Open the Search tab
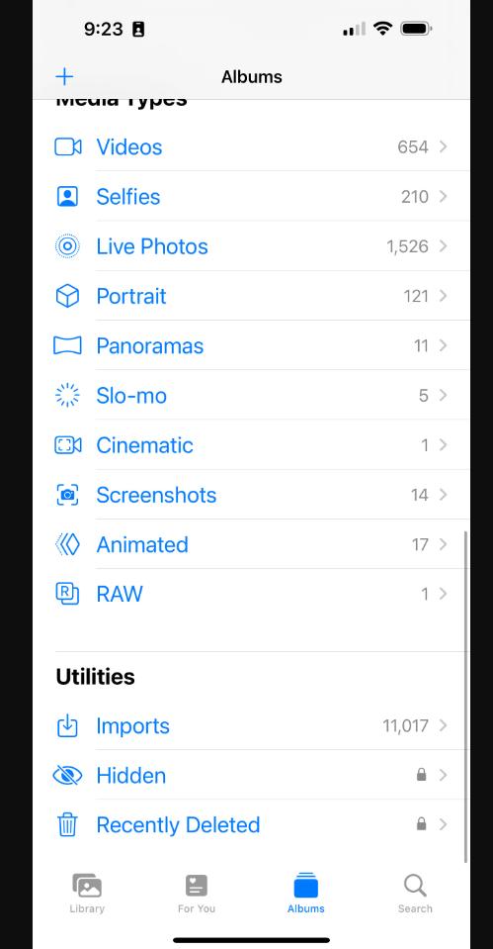The height and width of the screenshot is (949, 493). point(415,893)
